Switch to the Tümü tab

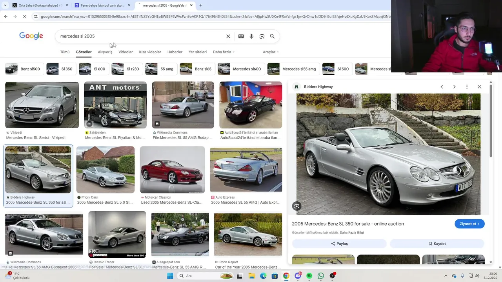[65, 52]
